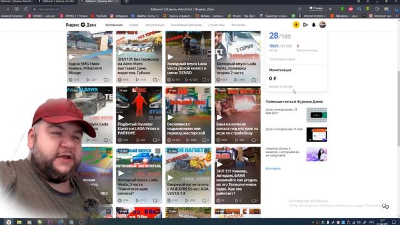Play 'Холодный впуск Lada Vesta Долой колхоз и свечи DENSO'
The image size is (400, 225).
[x=171, y=57]
